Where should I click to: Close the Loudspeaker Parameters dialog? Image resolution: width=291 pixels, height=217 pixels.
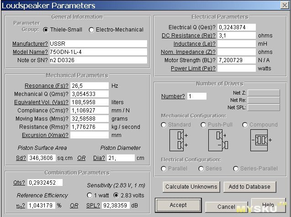click(284, 5)
